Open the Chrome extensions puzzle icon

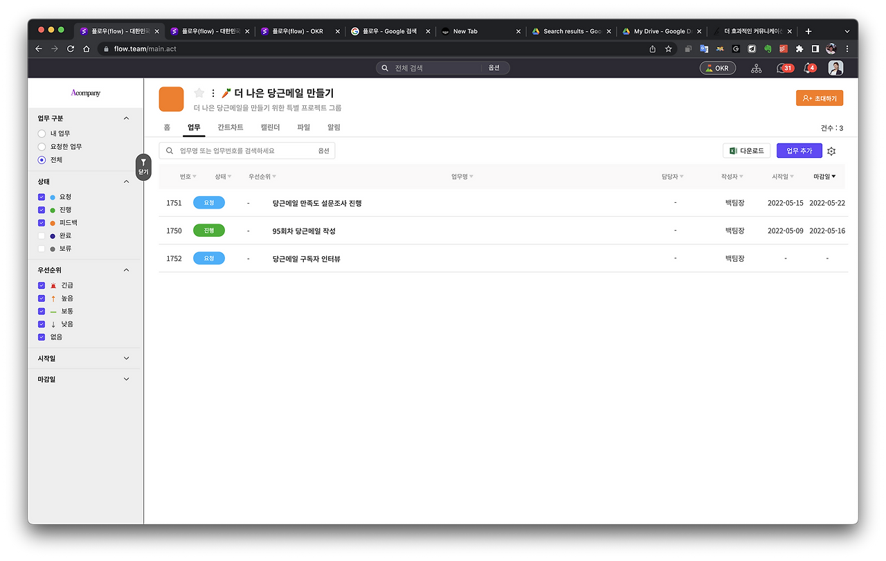[799, 49]
